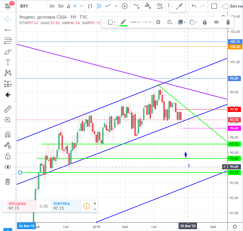The height and width of the screenshot is (231, 243).
Task: Lock the selected drawing
Action: pyautogui.click(x=205, y=22)
